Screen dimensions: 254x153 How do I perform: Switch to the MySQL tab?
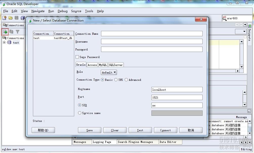(103, 65)
